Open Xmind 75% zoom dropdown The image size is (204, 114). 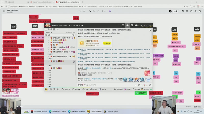(188, 107)
